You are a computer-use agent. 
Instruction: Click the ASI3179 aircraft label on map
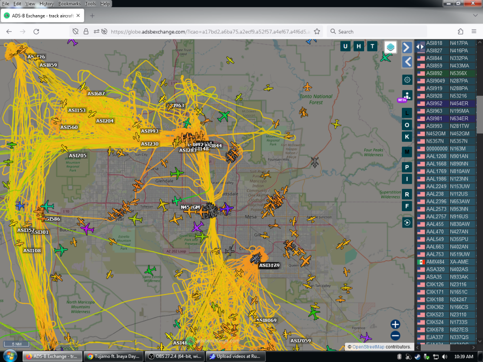point(269,265)
